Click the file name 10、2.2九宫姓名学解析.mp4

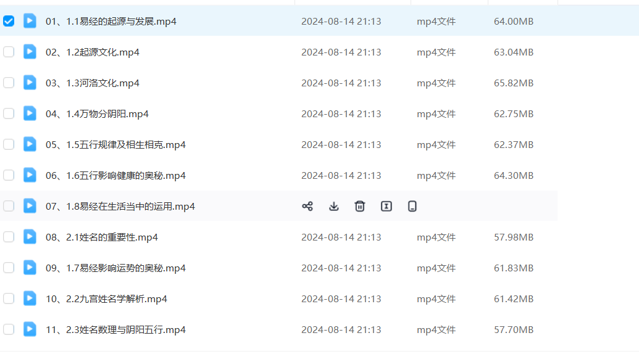pyautogui.click(x=106, y=299)
